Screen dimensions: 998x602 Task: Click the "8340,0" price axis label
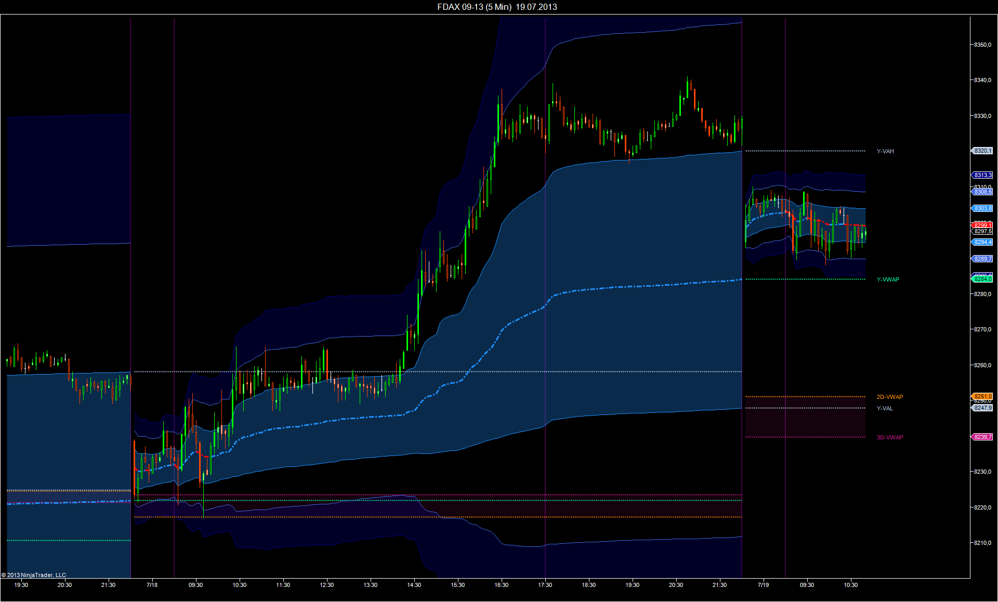[982, 80]
